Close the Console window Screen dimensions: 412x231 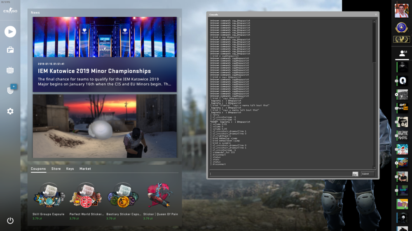pos(376,15)
